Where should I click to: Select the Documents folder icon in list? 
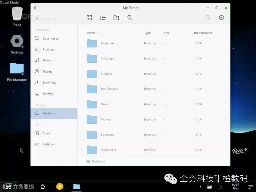tap(92, 150)
